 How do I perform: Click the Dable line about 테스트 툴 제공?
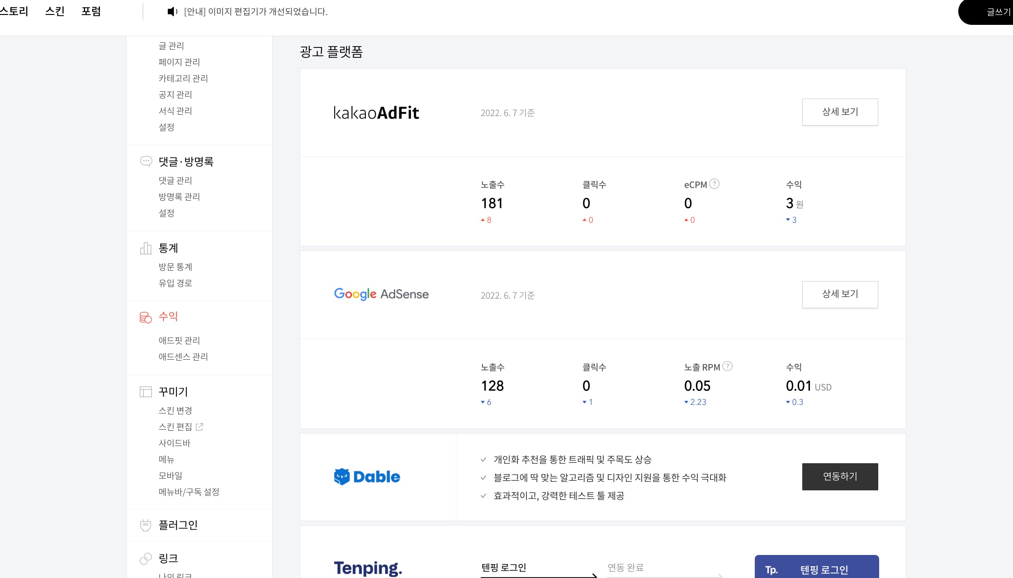click(x=559, y=496)
